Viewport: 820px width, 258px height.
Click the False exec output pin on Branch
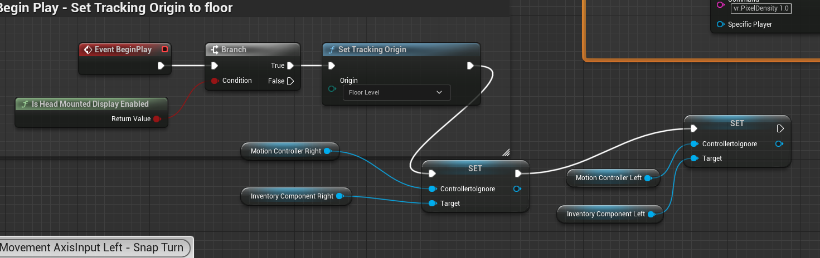pos(290,81)
